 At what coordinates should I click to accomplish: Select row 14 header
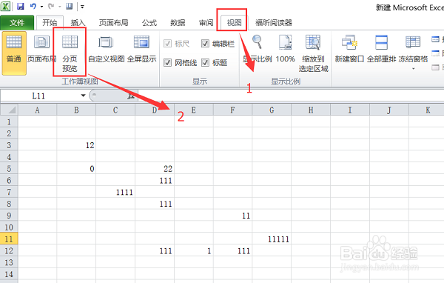[x=9, y=274]
